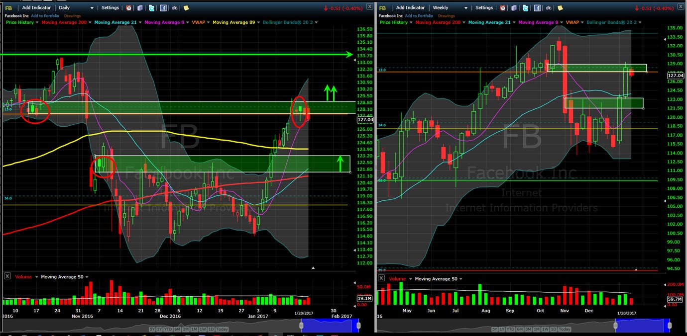This screenshot has width=687, height=336.
Task: Click the camera snapshot icon in weekly chart
Action: (548, 8)
